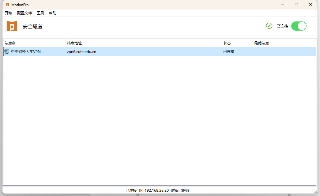Click the 状态 column header
The width and height of the screenshot is (320, 196).
[237, 43]
